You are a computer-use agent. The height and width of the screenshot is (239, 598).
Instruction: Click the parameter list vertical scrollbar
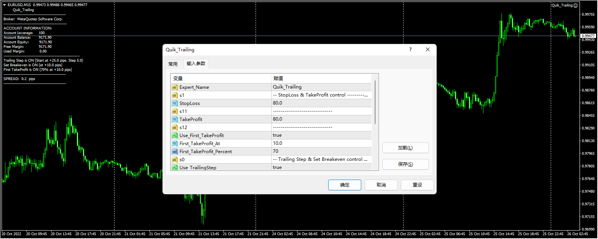(x=375, y=103)
